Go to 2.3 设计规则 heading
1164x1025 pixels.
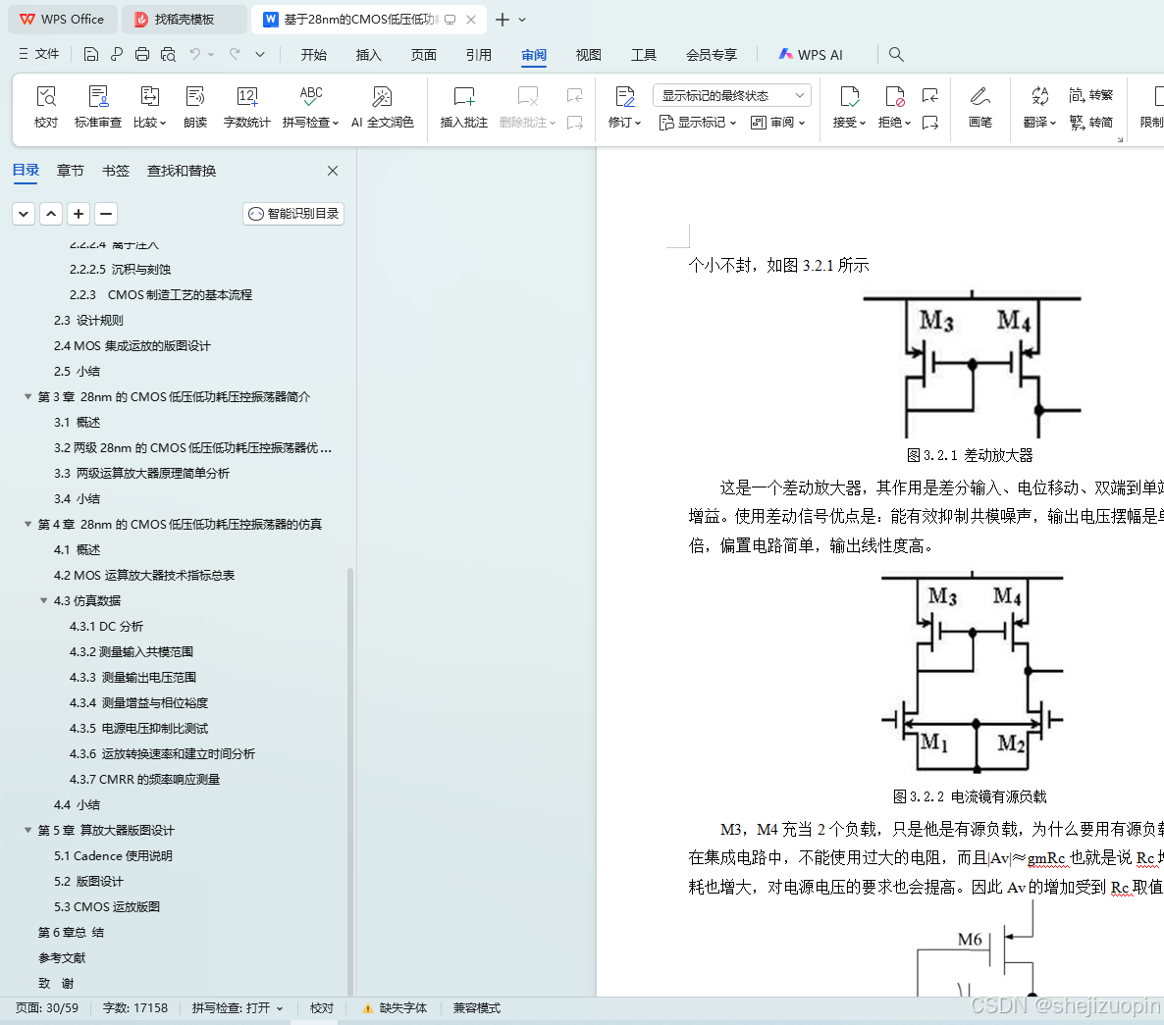[x=88, y=321]
